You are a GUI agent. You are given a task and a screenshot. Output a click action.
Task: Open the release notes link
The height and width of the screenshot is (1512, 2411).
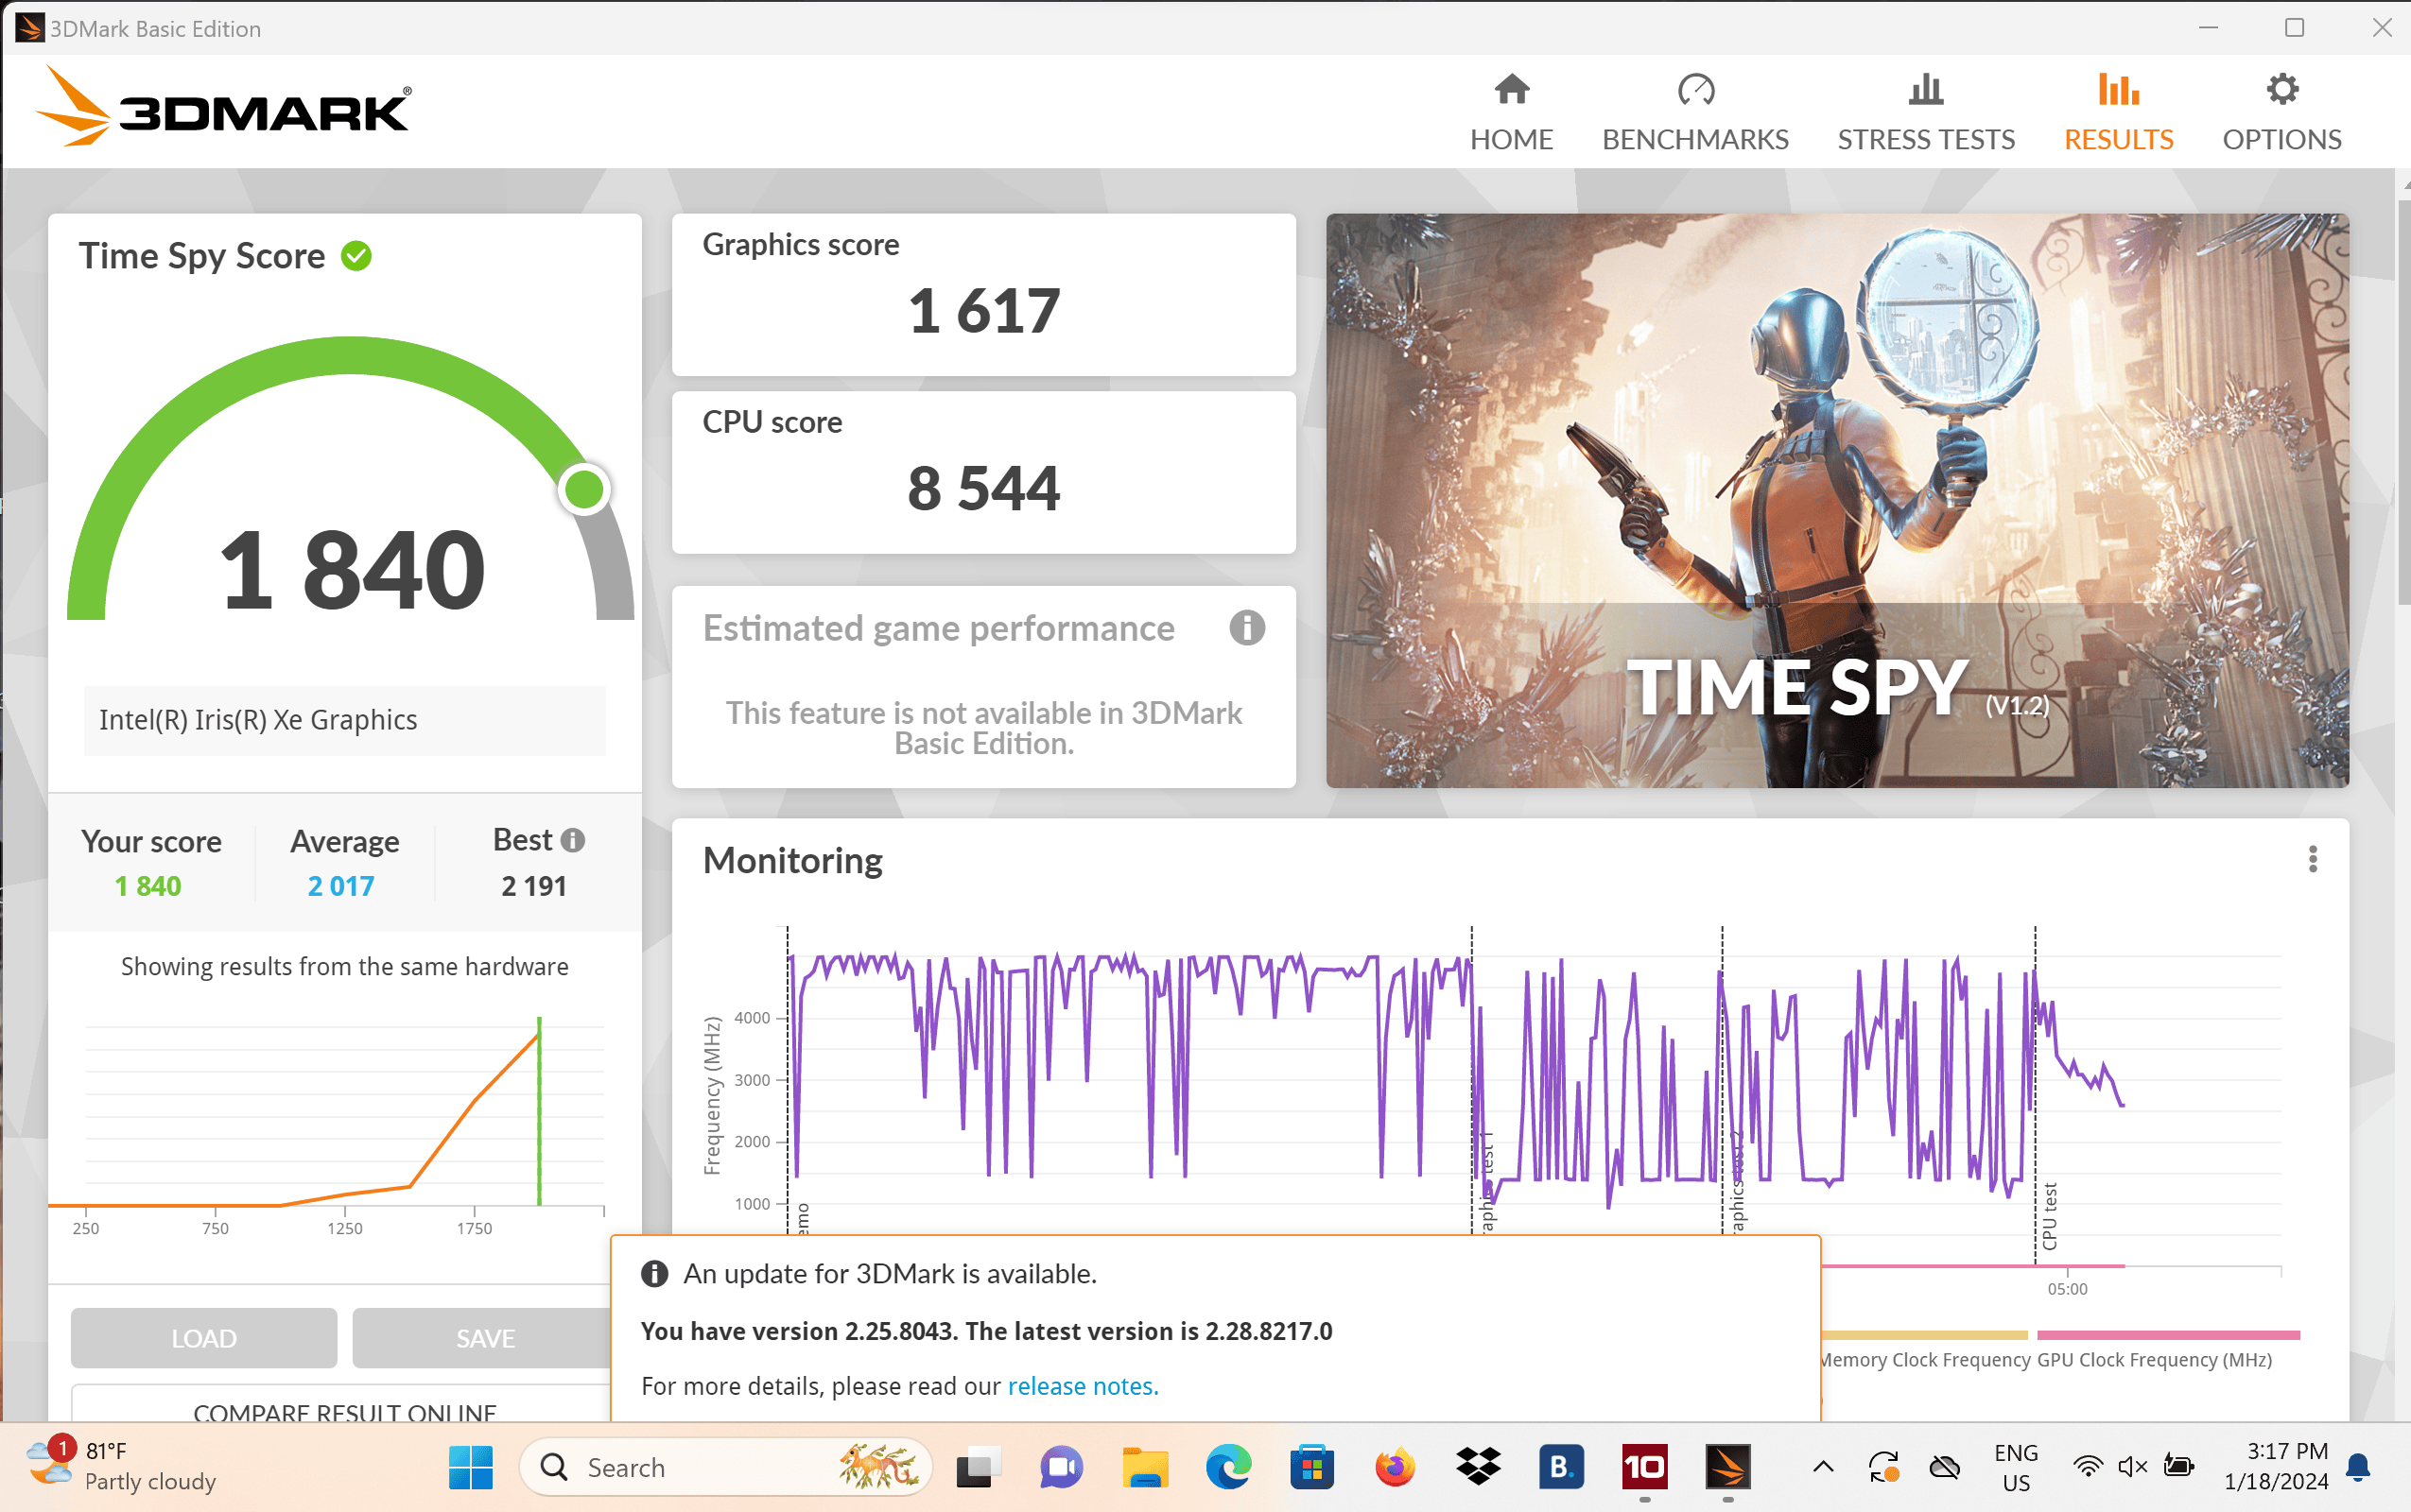pos(1083,1386)
